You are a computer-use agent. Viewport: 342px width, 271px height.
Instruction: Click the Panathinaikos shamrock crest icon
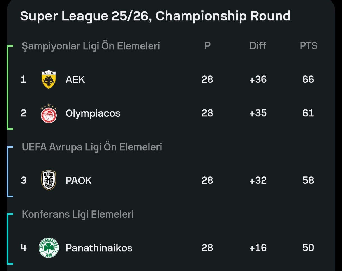tap(49, 248)
